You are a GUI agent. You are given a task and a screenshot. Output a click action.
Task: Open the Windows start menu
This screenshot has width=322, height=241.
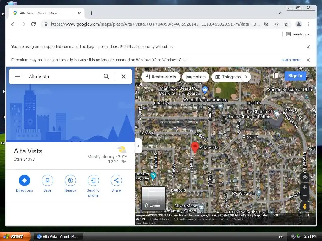15,237
